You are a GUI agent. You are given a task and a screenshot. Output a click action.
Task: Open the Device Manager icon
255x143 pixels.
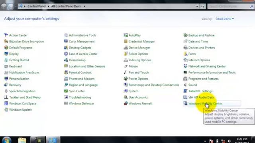[x=126, y=48]
